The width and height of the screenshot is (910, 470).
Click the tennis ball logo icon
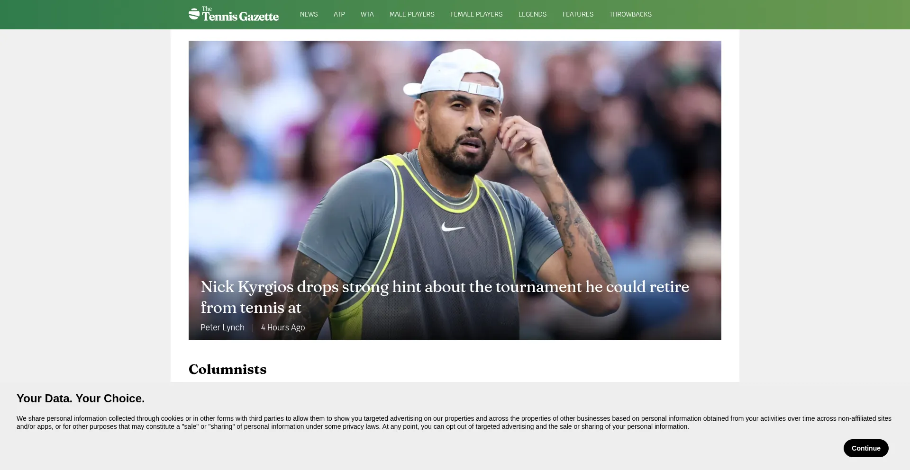194,14
